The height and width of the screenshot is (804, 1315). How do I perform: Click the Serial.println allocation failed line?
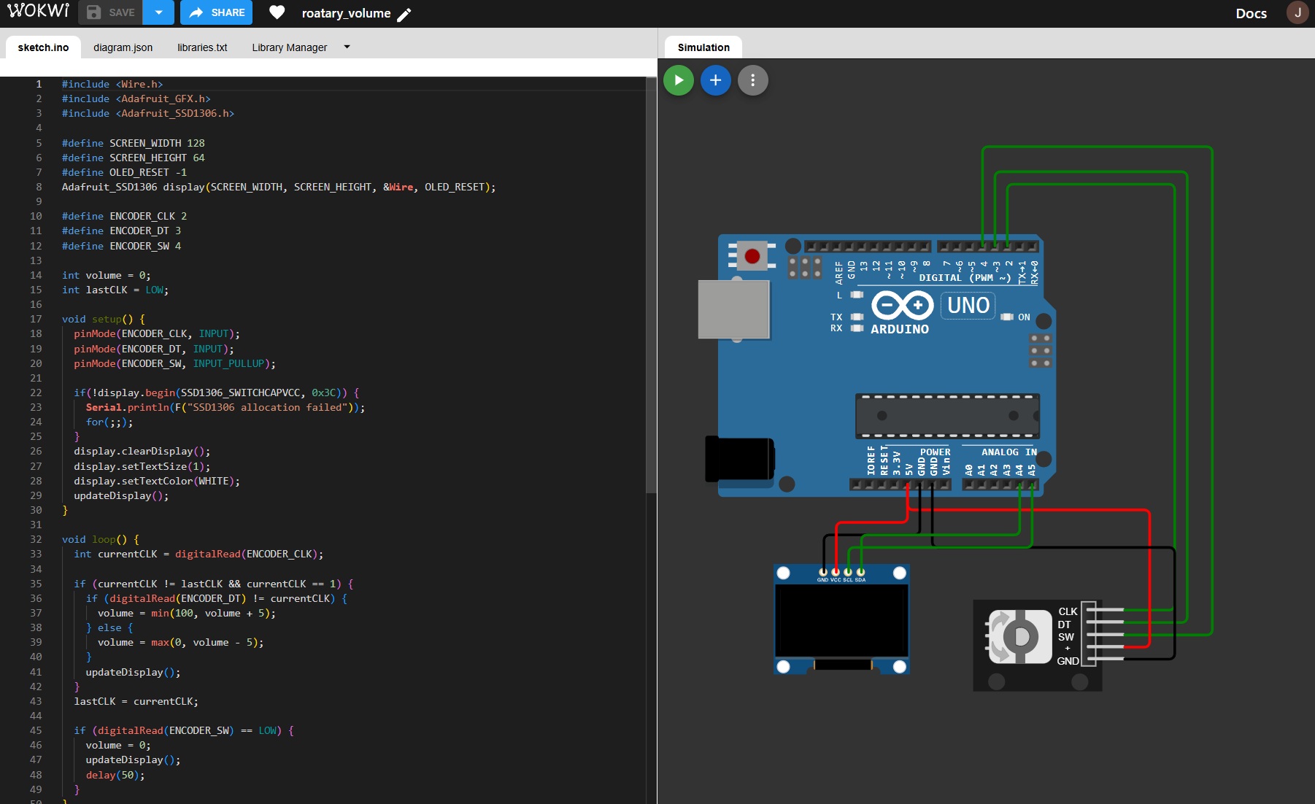pos(225,407)
